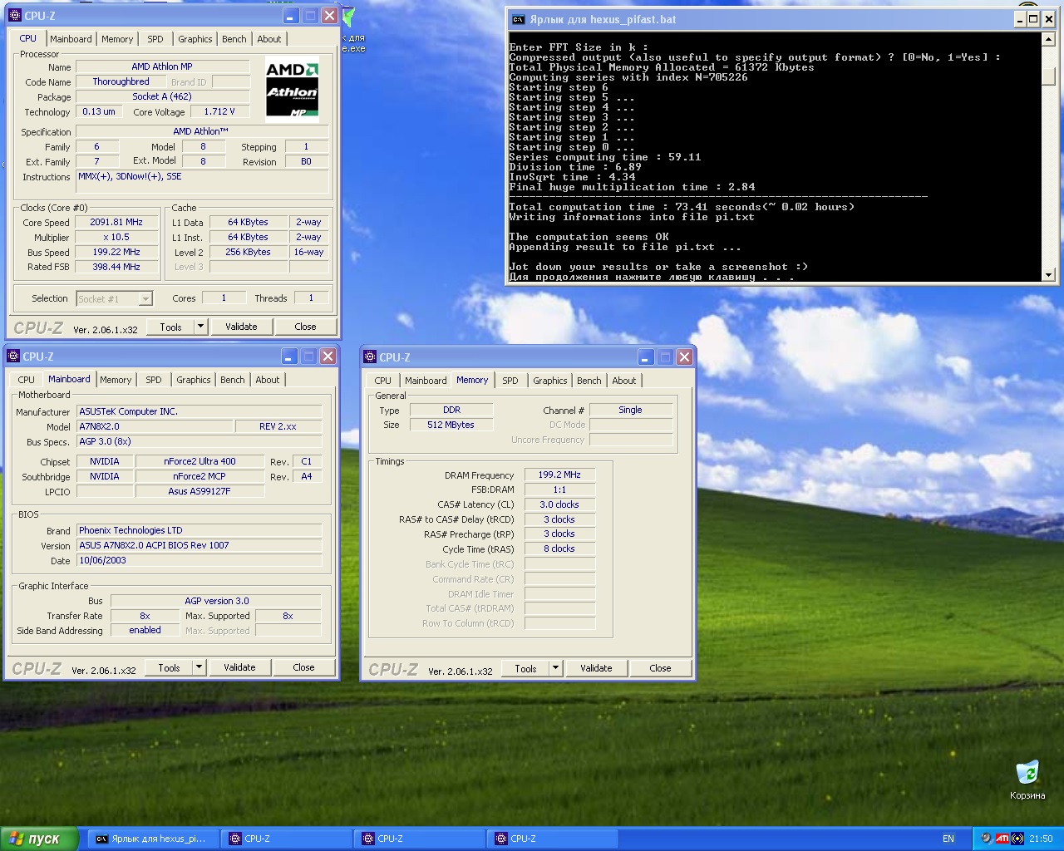Screen dimensions: 1064x851
Task: Open the About tab in the Memory window
Action: point(624,381)
